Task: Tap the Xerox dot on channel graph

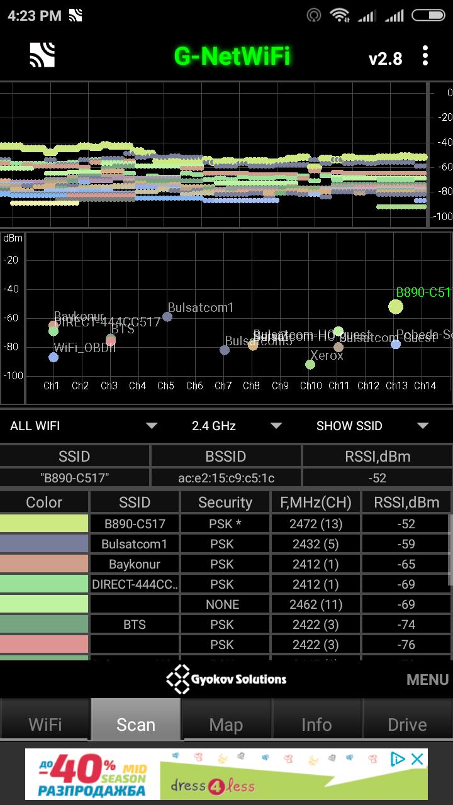Action: coord(310,364)
